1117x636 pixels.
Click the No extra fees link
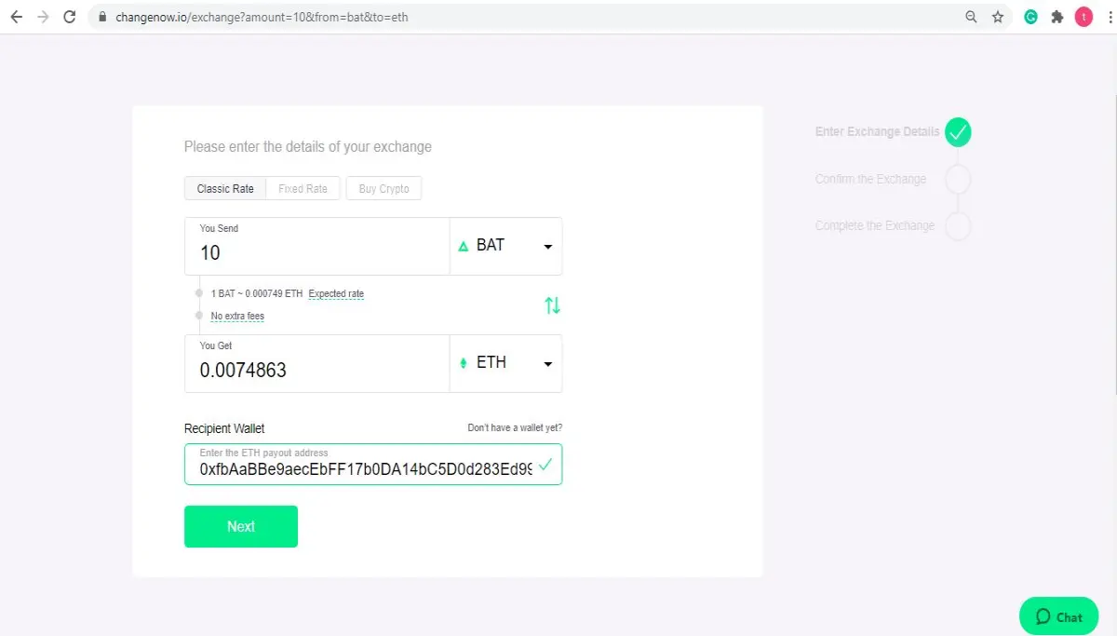[237, 317]
